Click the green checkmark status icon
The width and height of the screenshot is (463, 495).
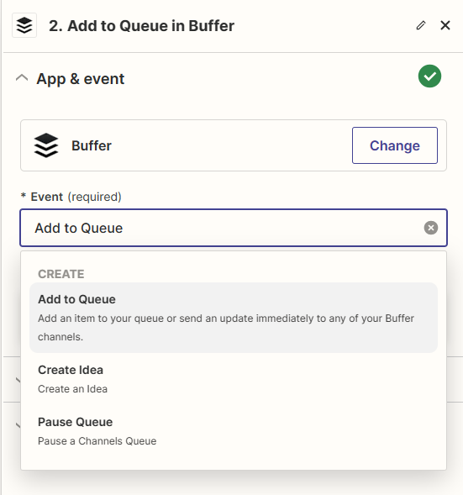point(429,76)
